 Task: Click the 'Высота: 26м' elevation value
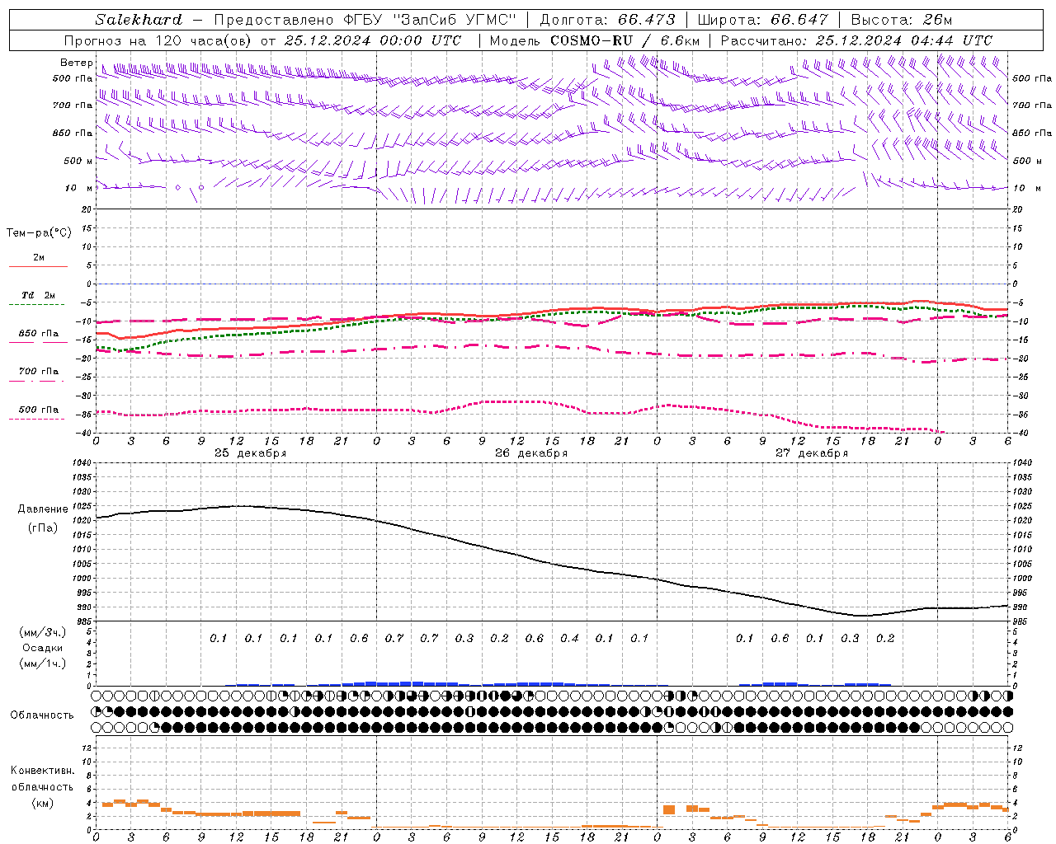(901, 20)
